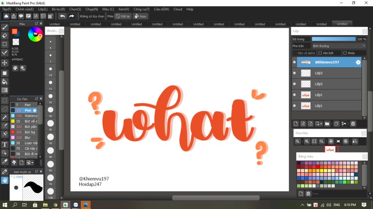Image resolution: width=373 pixels, height=209 pixels.
Task: Add brush from cloud in brush panel
Action: coord(14,163)
